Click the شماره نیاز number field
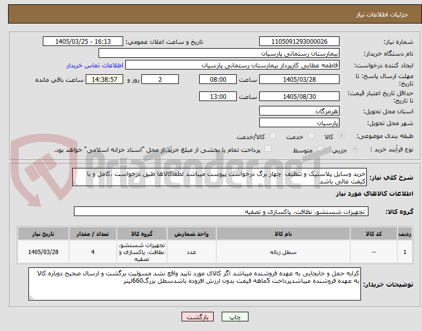 click(299, 41)
